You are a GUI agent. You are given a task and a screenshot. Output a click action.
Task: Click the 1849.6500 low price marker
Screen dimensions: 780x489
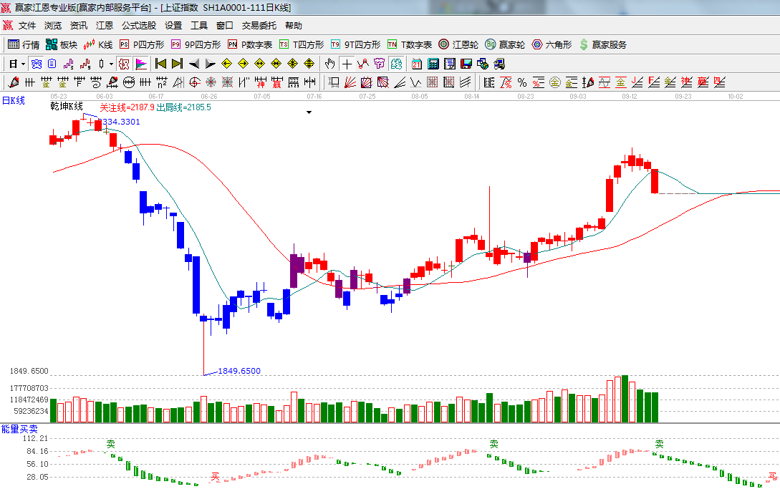click(239, 371)
